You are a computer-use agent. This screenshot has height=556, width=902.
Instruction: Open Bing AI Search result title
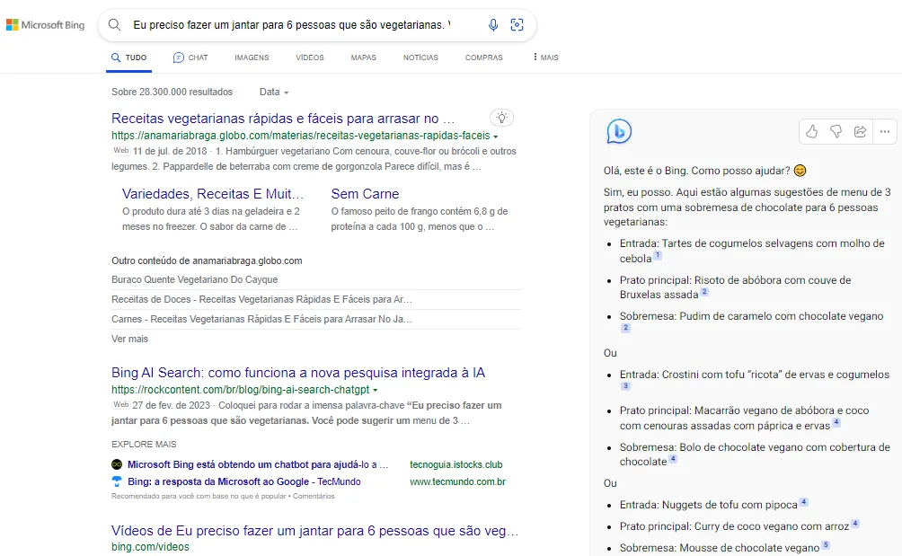[x=298, y=373]
